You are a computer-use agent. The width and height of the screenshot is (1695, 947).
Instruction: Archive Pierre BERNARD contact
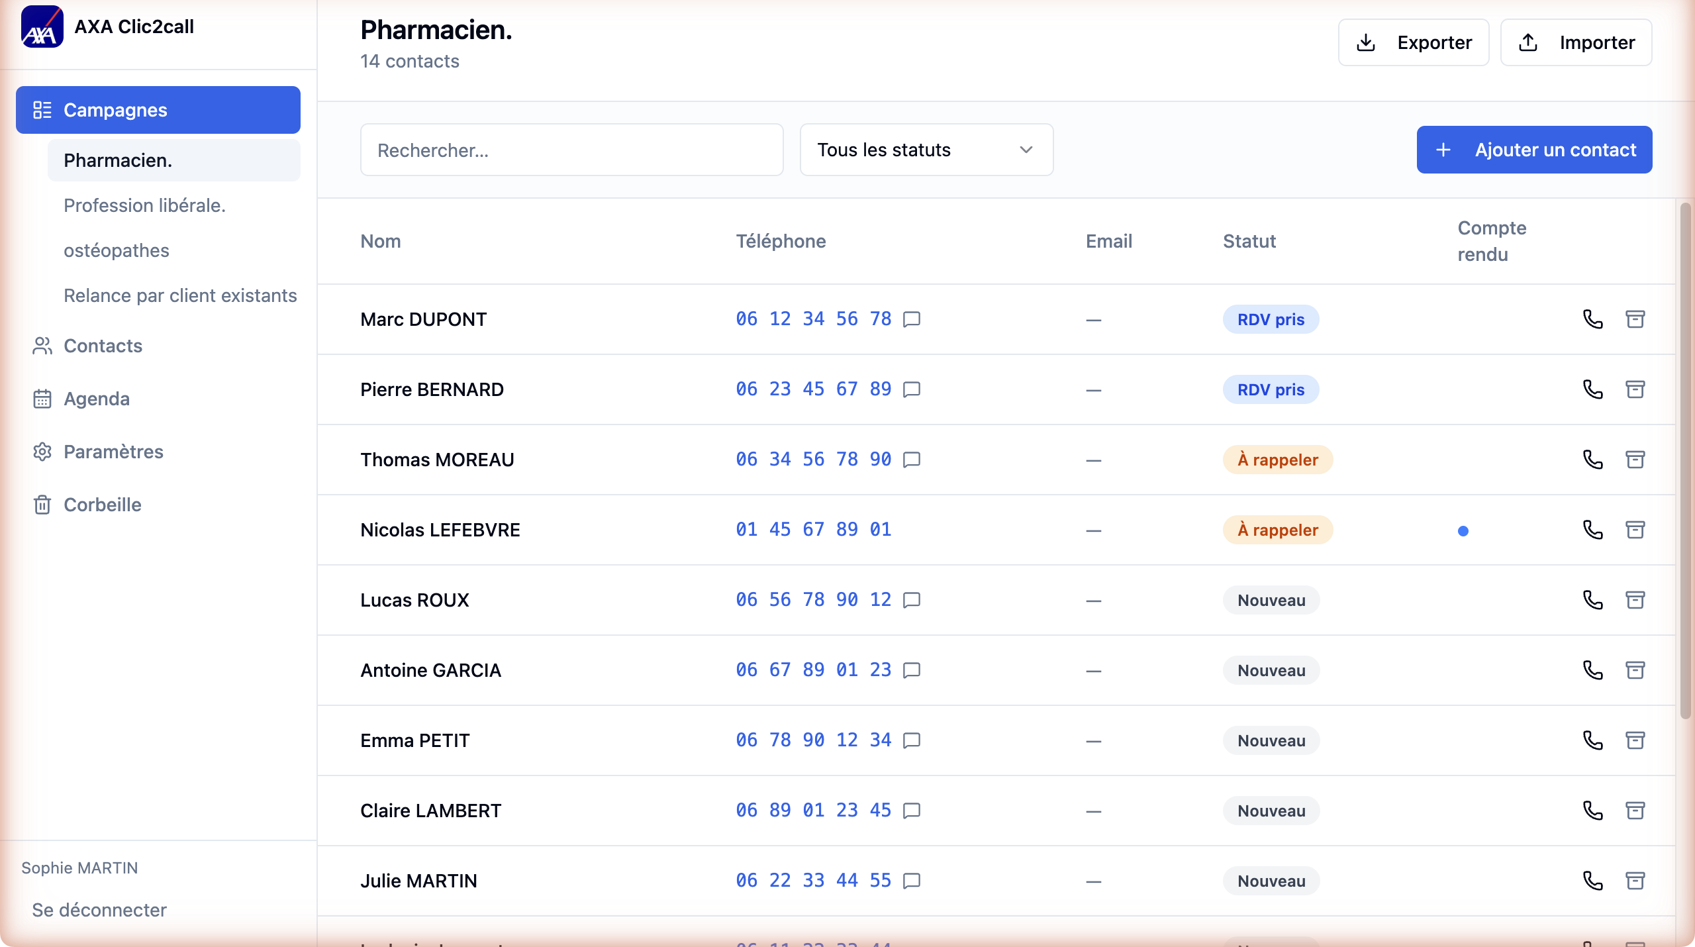[1635, 389]
